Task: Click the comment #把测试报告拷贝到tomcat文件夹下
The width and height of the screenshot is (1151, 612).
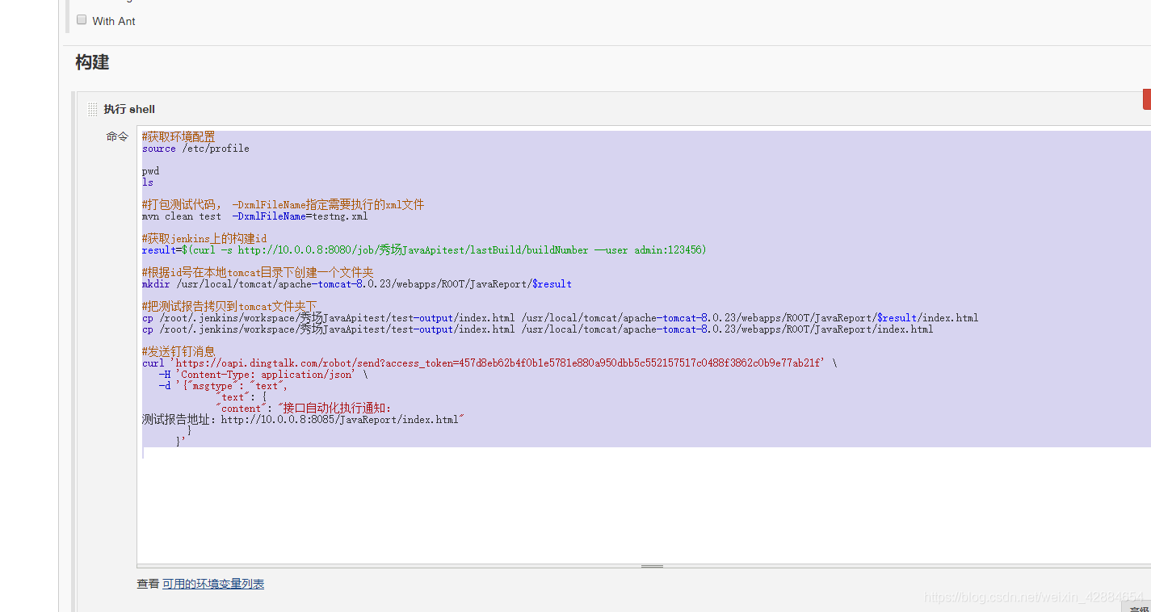Action: pos(229,306)
